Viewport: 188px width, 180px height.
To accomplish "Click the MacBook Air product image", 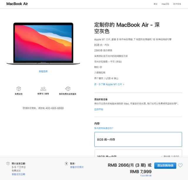I will point(43,44).
